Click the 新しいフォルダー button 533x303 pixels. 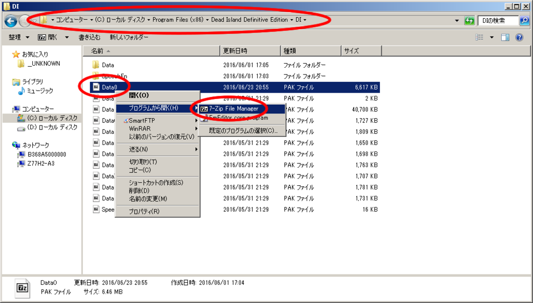coord(129,37)
